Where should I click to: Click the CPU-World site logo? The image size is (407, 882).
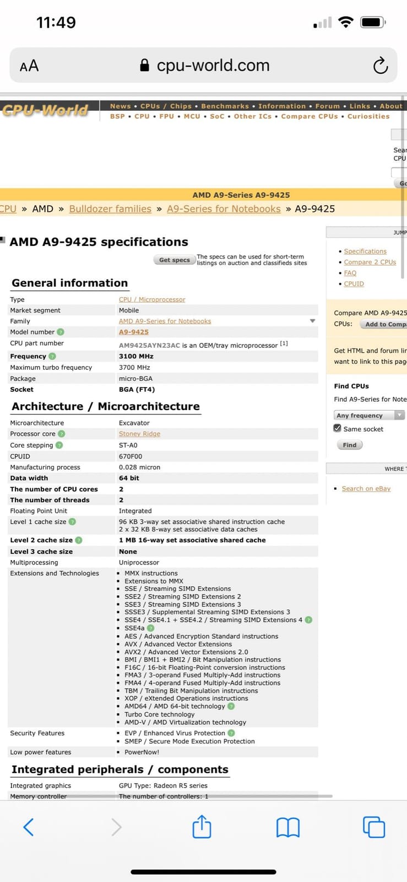[x=45, y=110]
